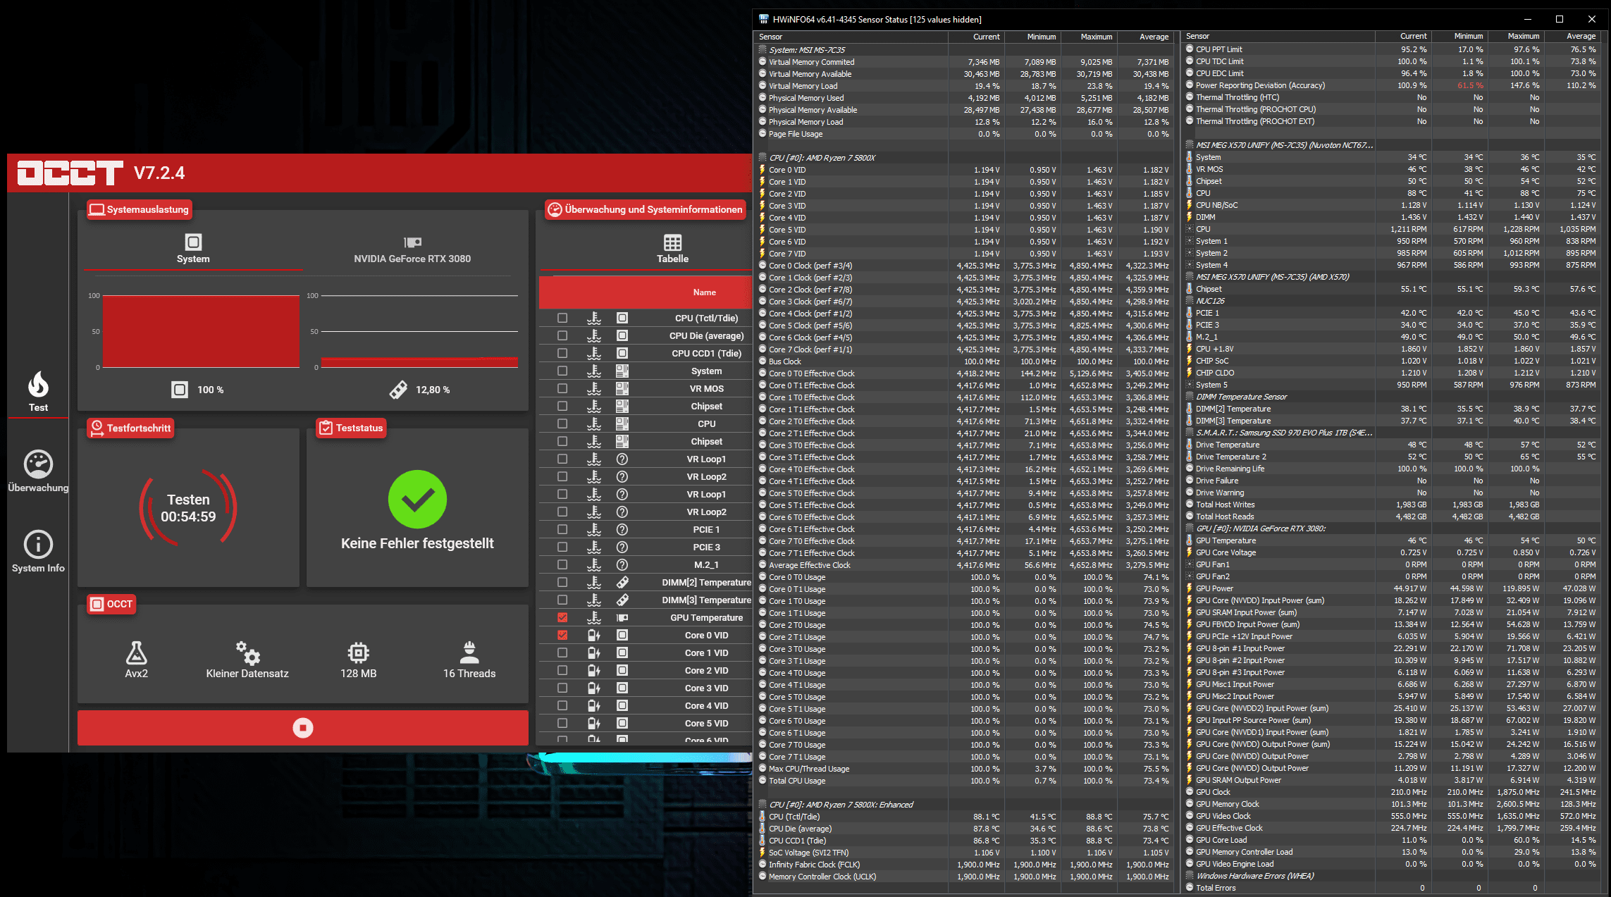Toggle checkbox for Core 3 VID row
Screen dimensions: 1611x897
click(562, 688)
